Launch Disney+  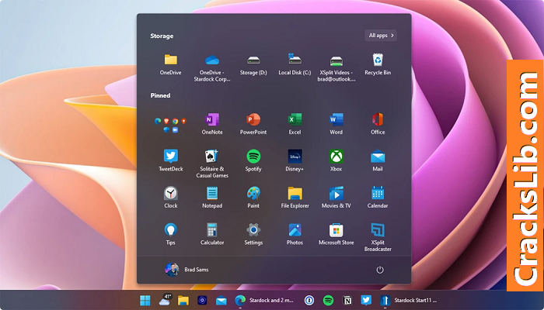295,160
